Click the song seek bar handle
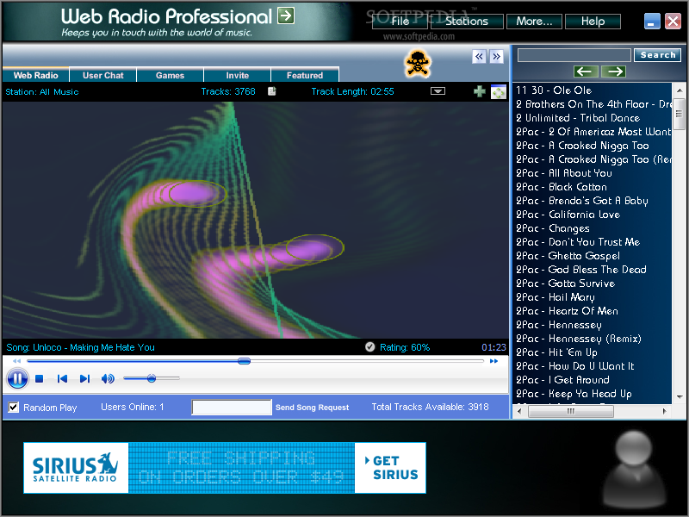Screen dimensions: 689x517 tap(244, 361)
